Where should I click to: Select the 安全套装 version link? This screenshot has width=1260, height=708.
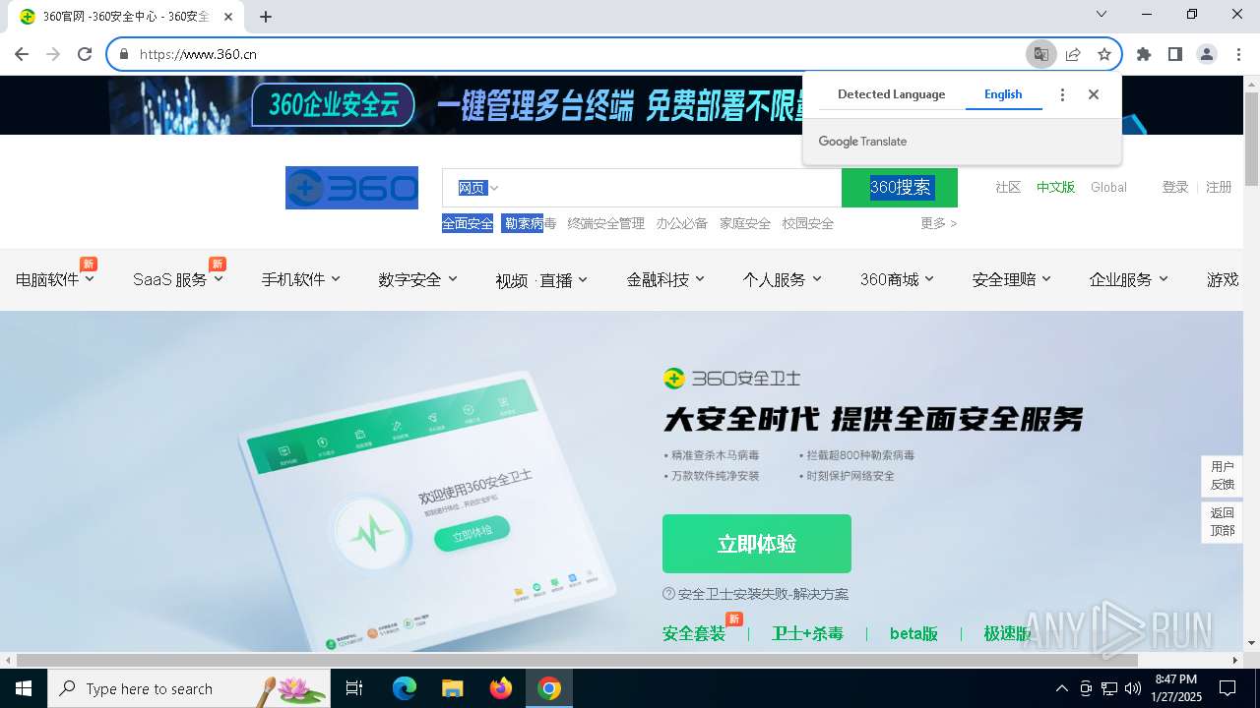click(694, 633)
